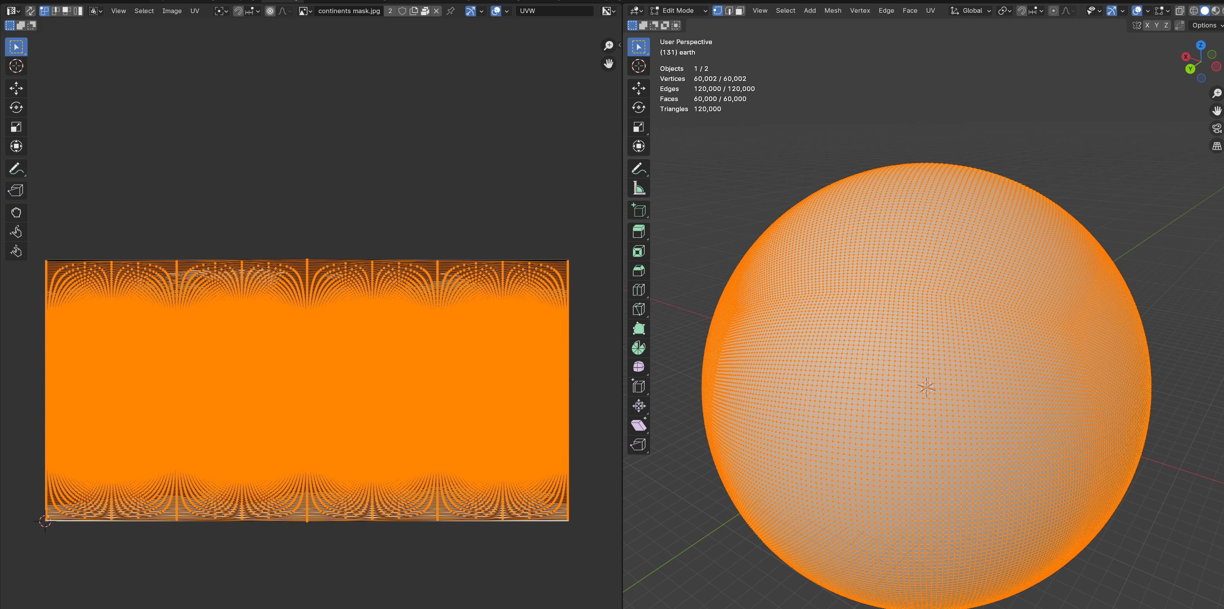Screen dimensions: 1224x609
Task: Toggle X-ray view in 3D viewport
Action: (x=1180, y=10)
